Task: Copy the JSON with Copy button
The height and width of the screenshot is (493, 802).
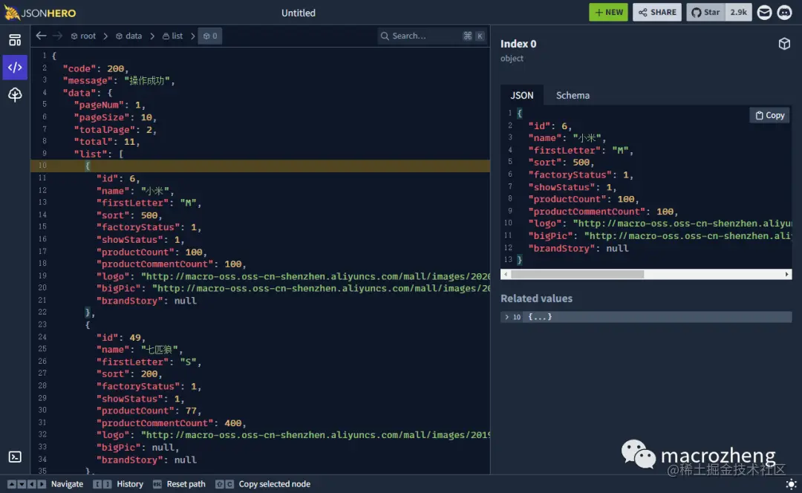Action: 769,116
